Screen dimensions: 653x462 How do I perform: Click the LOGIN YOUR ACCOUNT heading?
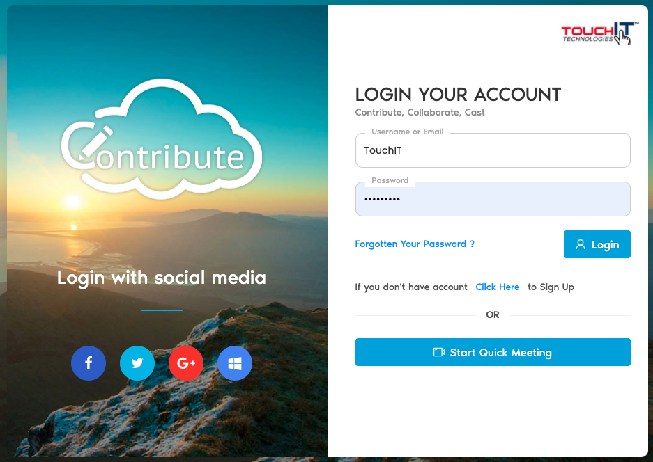coord(458,95)
